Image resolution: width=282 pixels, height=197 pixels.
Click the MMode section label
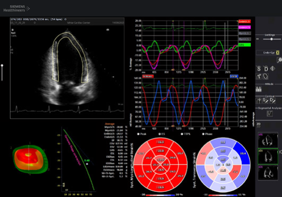(x=269, y=84)
